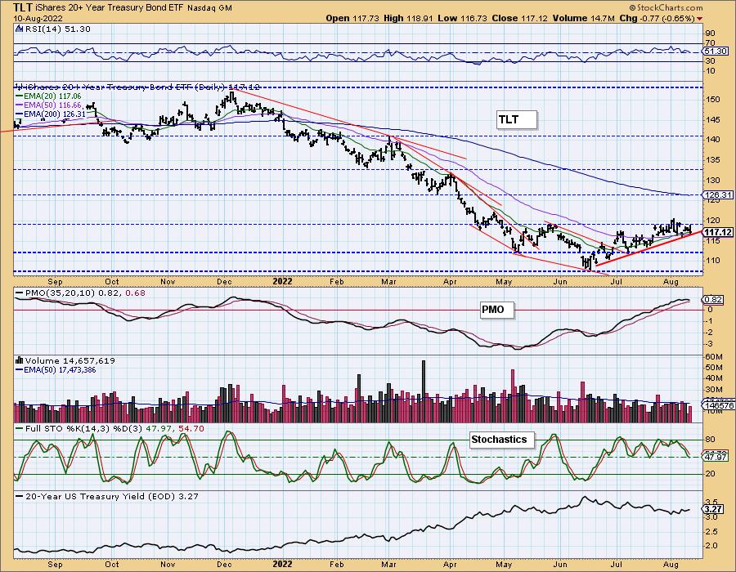Click the High 118.91 value
This screenshot has height=572, width=736.
tap(408, 18)
